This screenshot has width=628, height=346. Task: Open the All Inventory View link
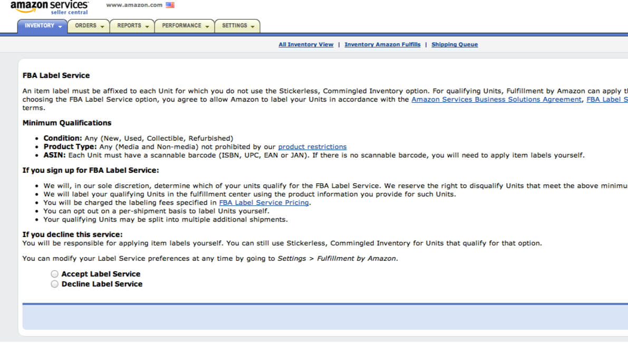click(x=306, y=45)
